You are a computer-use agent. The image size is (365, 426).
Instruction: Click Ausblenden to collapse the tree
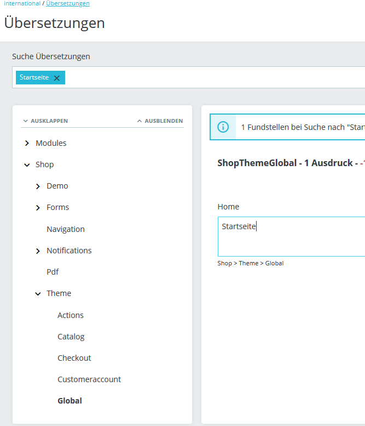(160, 121)
